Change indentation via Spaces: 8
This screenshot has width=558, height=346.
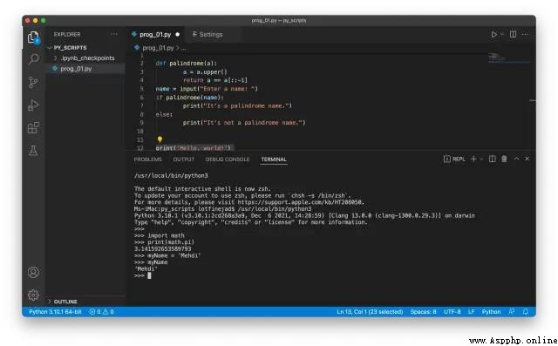(x=423, y=312)
